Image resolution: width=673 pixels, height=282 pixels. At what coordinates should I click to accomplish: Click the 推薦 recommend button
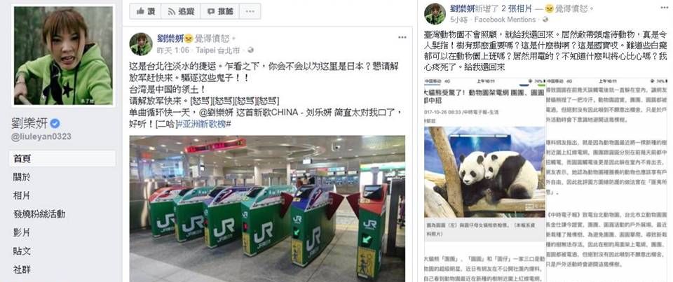coord(219,12)
